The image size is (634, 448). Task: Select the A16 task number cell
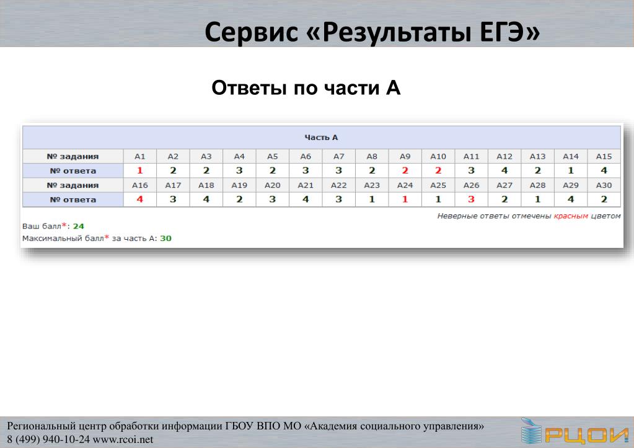140,185
